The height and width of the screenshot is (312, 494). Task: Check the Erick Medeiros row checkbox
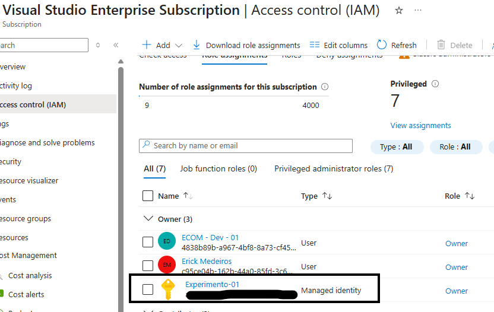pyautogui.click(x=148, y=266)
